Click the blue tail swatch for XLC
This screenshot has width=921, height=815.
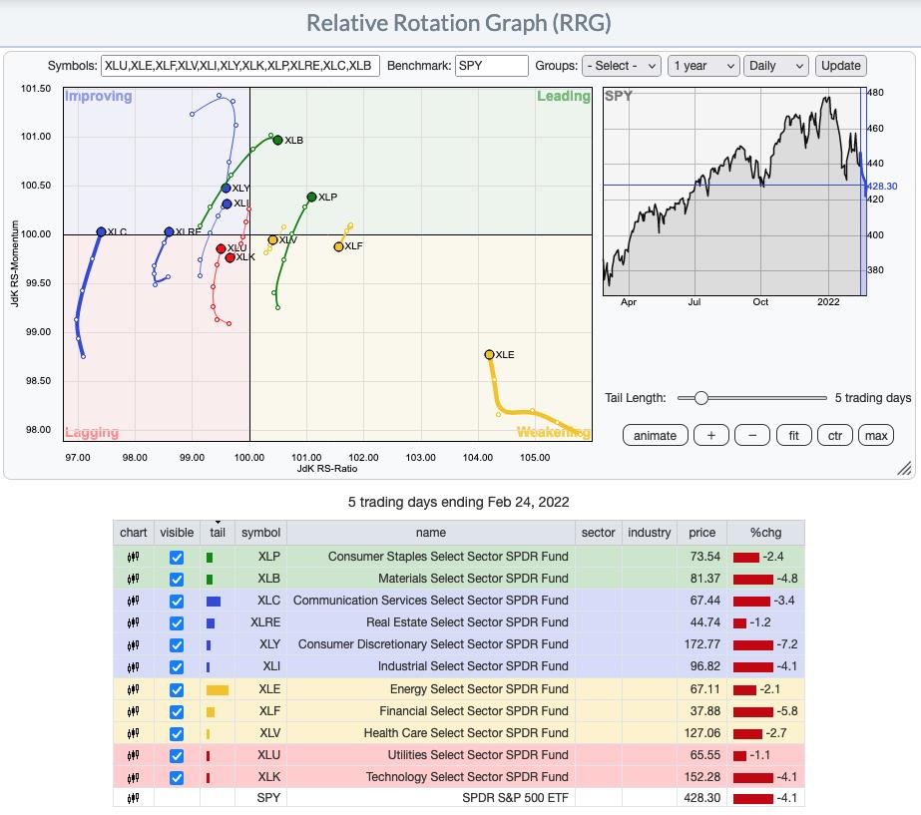(x=214, y=602)
